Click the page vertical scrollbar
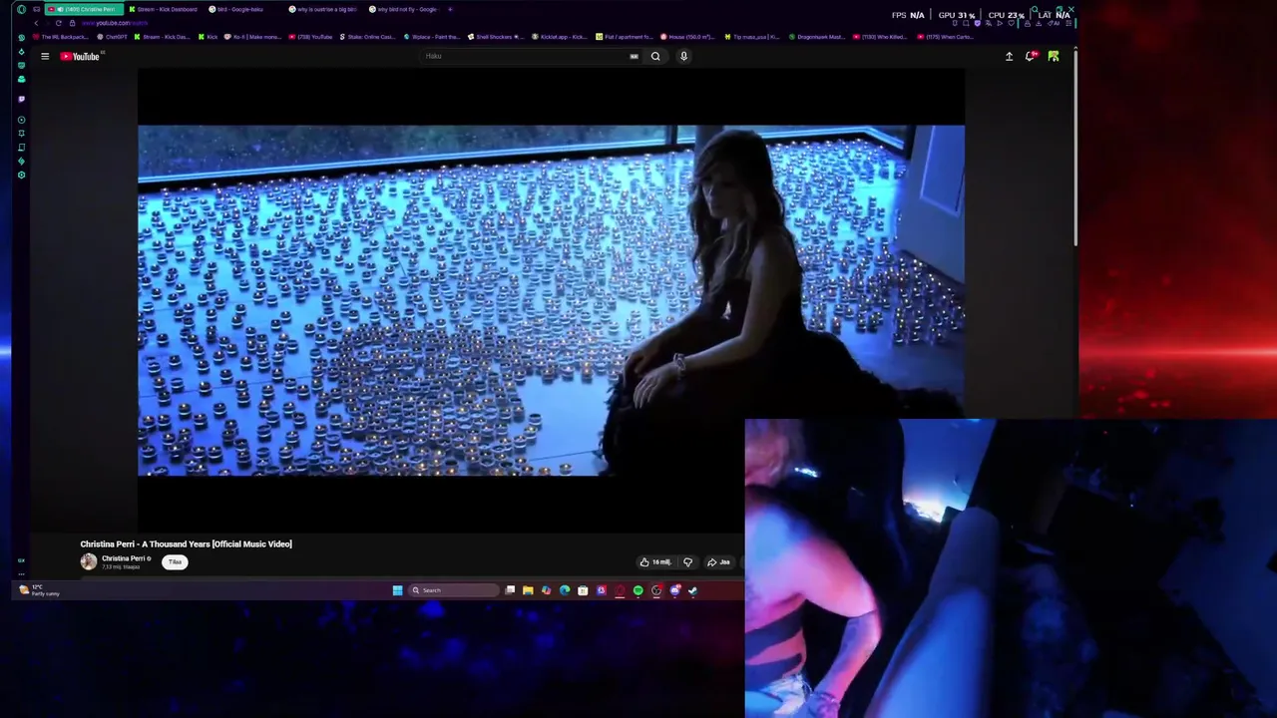 [x=1074, y=147]
